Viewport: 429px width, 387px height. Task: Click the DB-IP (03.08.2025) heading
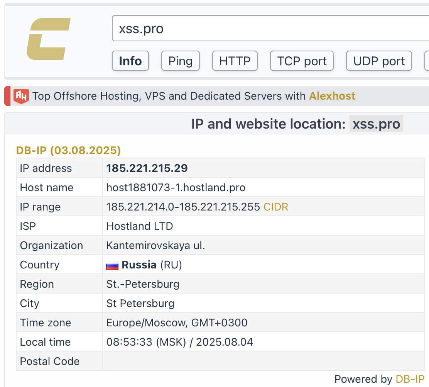coord(68,150)
